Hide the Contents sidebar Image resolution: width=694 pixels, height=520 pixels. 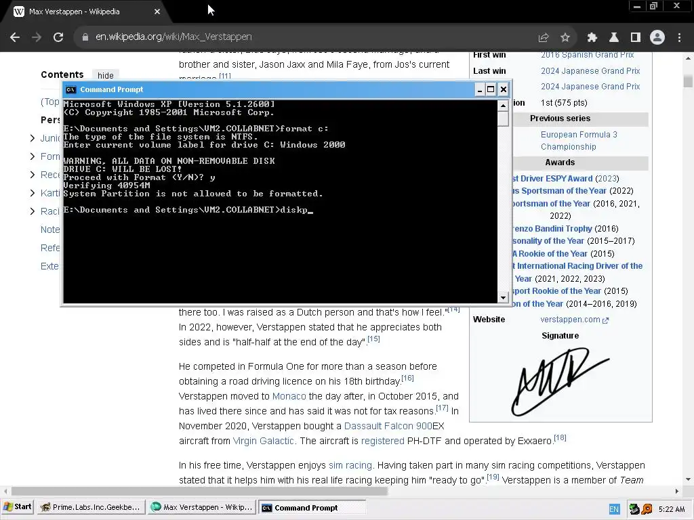105,75
